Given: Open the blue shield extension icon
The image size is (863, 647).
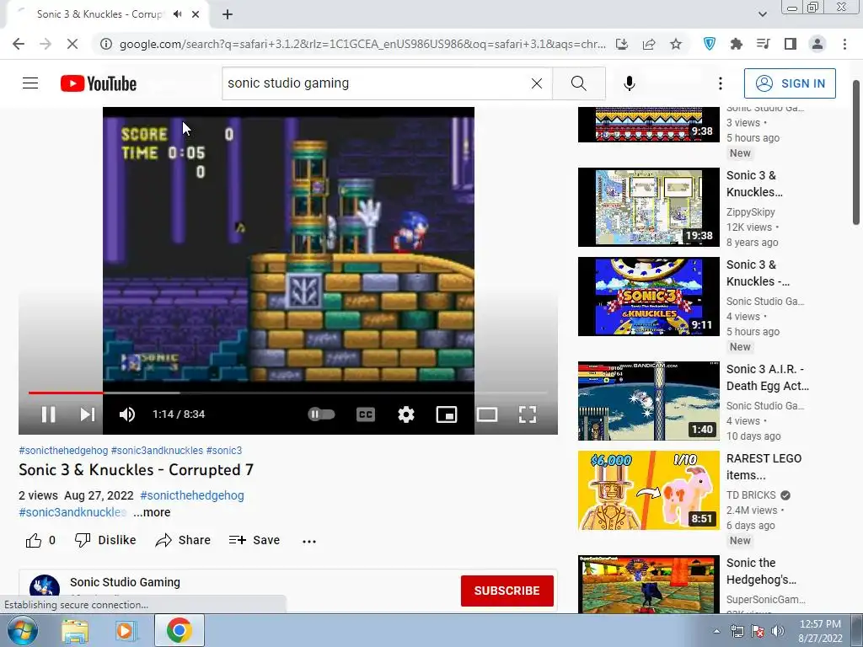Looking at the screenshot, I should pyautogui.click(x=710, y=44).
